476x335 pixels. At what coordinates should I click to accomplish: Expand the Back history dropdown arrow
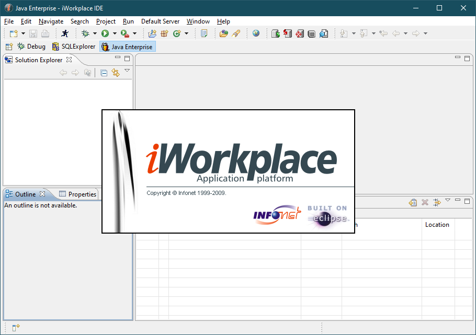click(x=405, y=33)
